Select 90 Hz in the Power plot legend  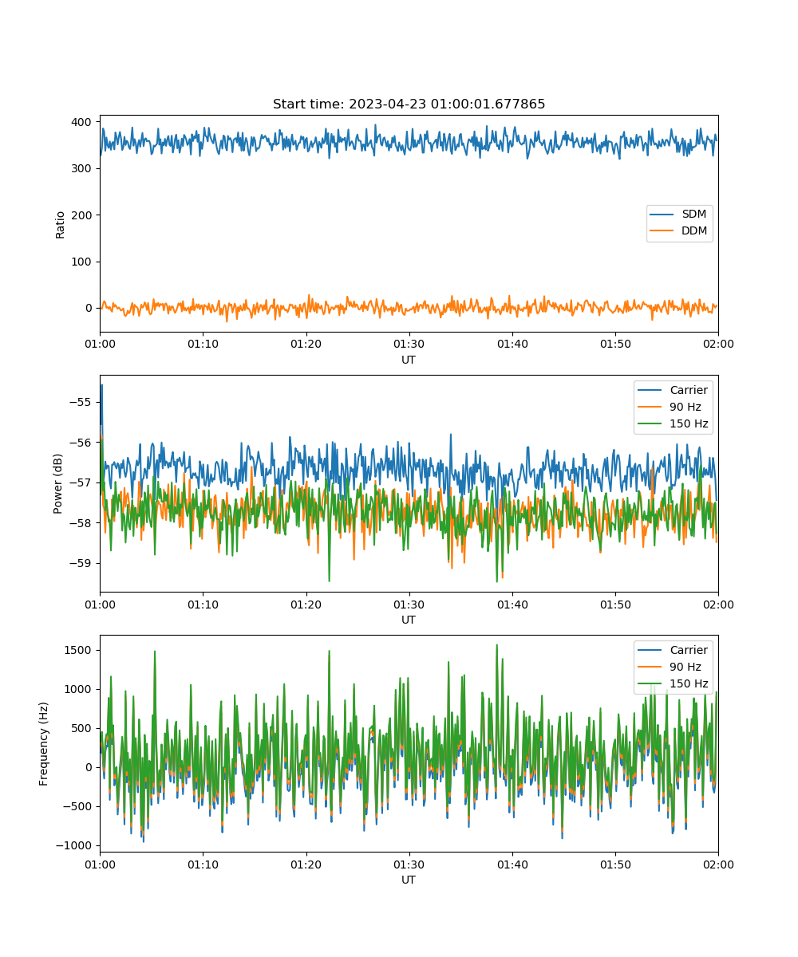[674, 407]
